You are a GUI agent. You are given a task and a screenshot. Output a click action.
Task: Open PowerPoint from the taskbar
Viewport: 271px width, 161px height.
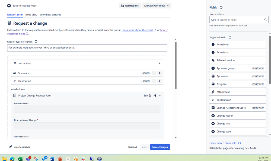(60, 159)
